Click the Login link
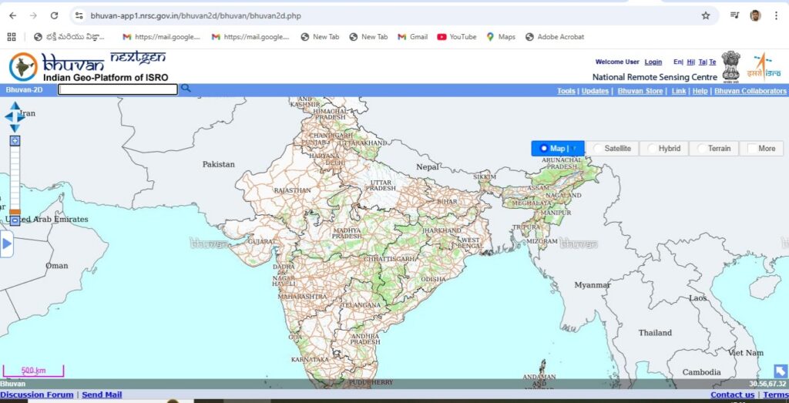Image resolution: width=789 pixels, height=403 pixels. (x=653, y=62)
